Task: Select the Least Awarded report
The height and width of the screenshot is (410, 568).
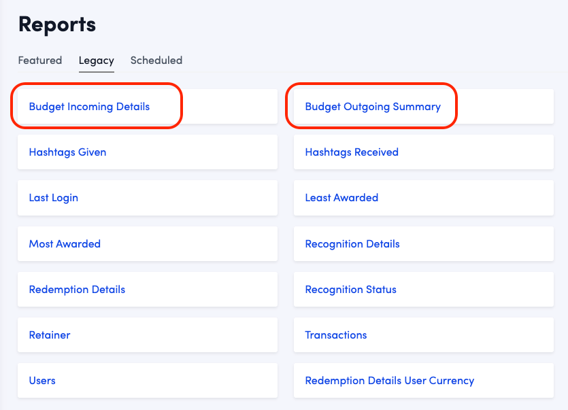Action: point(341,198)
